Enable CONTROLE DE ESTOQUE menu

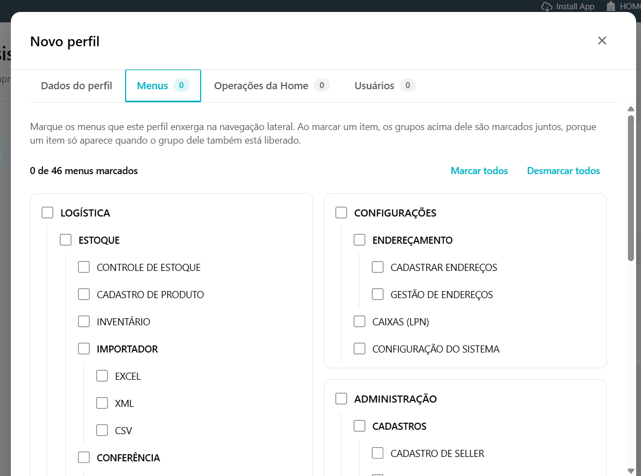click(84, 267)
